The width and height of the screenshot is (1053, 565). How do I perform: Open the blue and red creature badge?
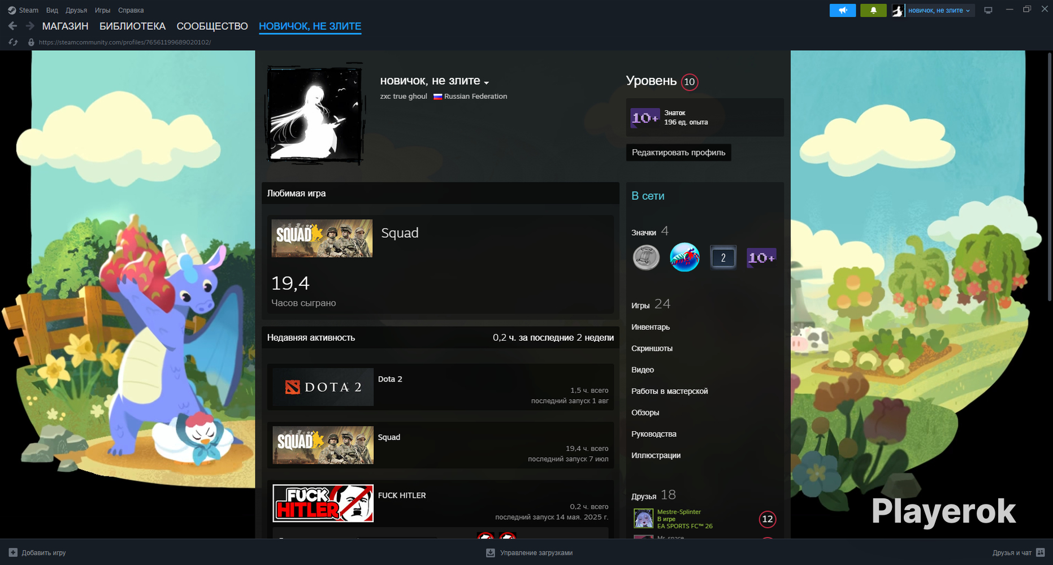point(684,258)
